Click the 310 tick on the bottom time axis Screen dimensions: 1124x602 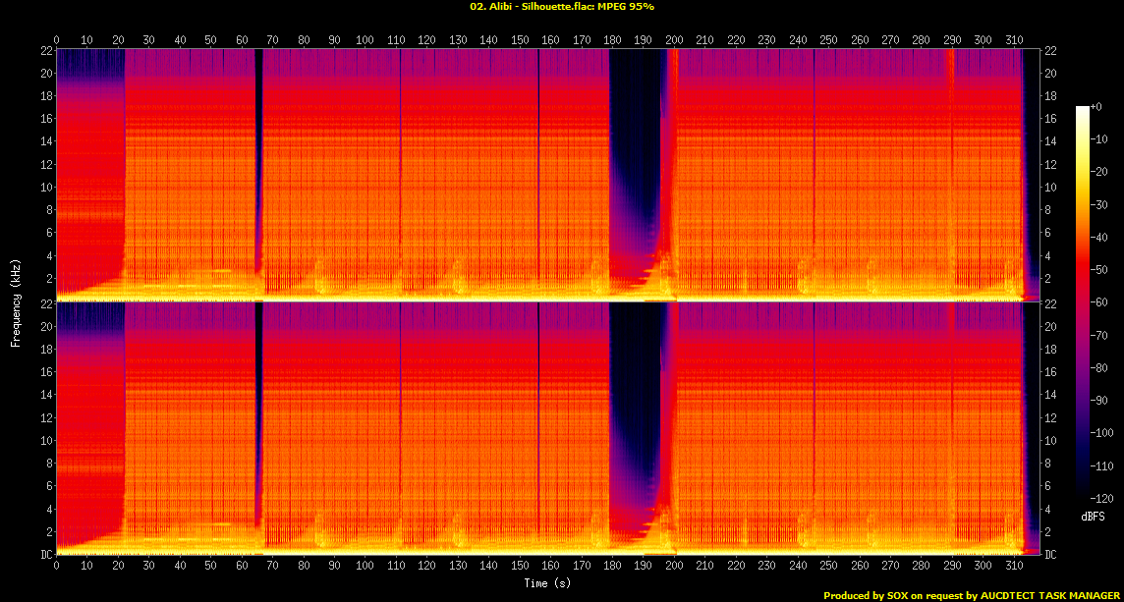click(x=1013, y=566)
